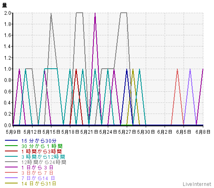Select the 14日から31日 legend label
This screenshot has width=214, height=188.
[x=39, y=183]
